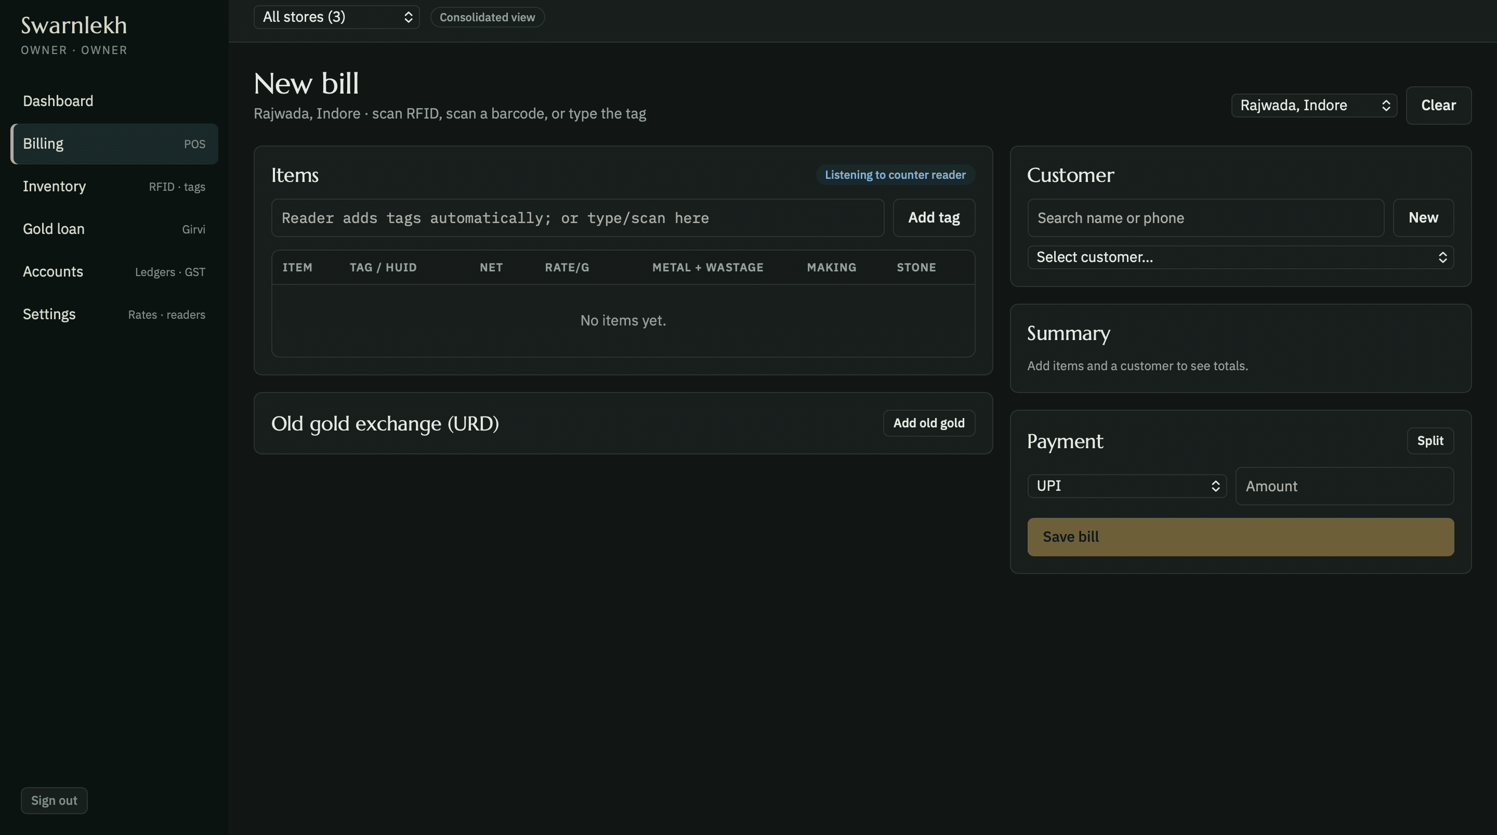Image resolution: width=1497 pixels, height=835 pixels.
Task: Open Gold loan Girvi section
Action: coord(114,229)
